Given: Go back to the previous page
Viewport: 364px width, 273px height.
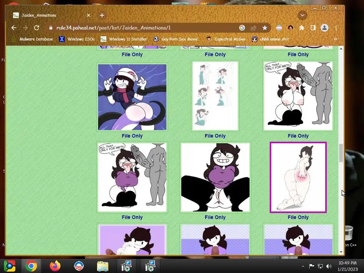Looking at the screenshot, I should [x=14, y=28].
